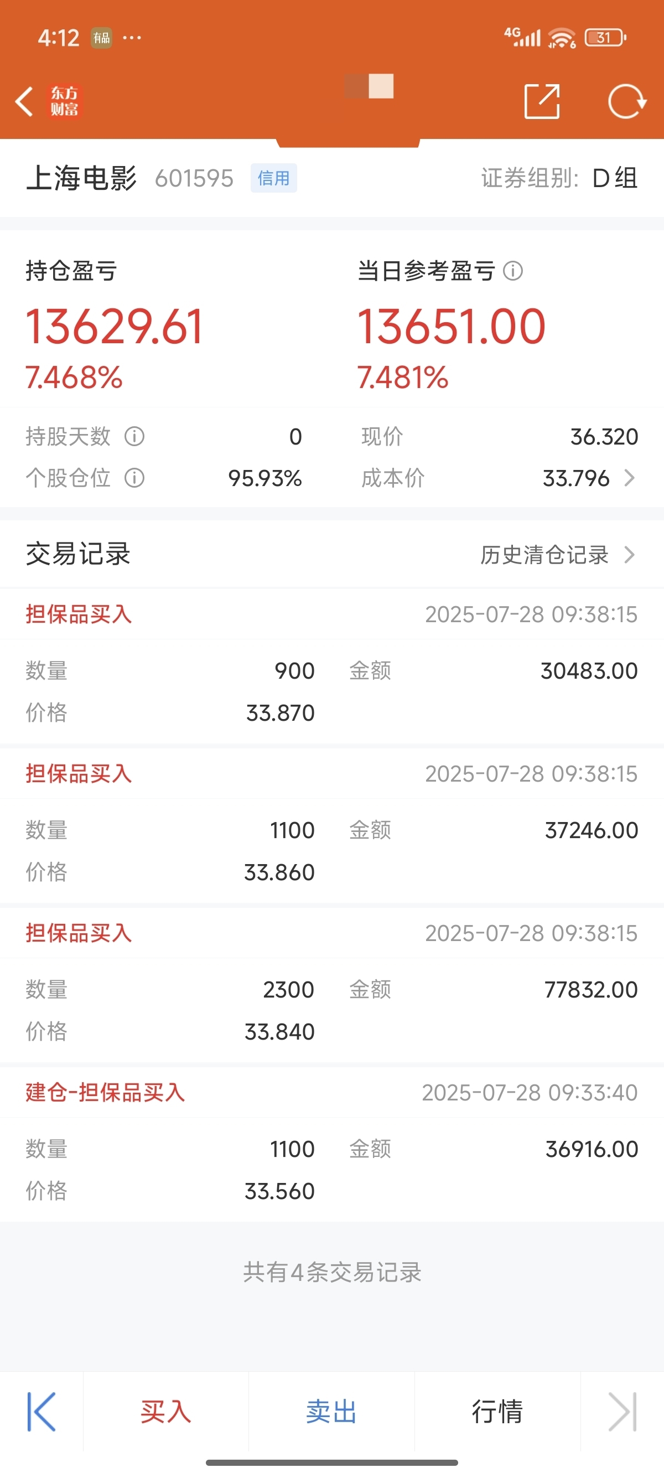The image size is (664, 1478).
Task: Select the 建仓-担保品买入 record
Action: (x=332, y=1145)
